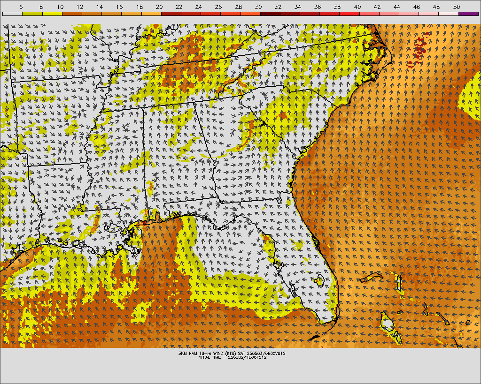Select the legend label 40
The width and height of the screenshot is (481, 384).
coord(357,7)
